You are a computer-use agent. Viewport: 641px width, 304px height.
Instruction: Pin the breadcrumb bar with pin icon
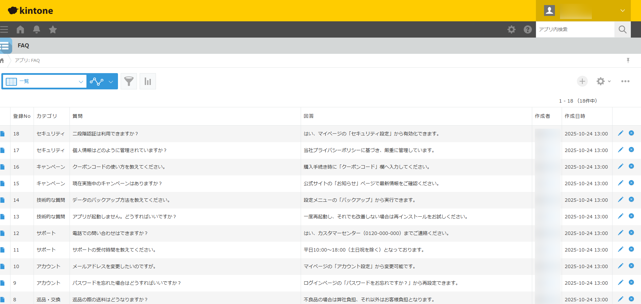628,60
